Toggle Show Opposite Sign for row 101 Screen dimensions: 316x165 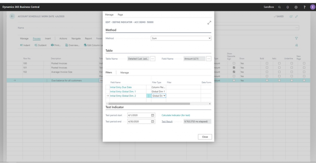point(234,67)
